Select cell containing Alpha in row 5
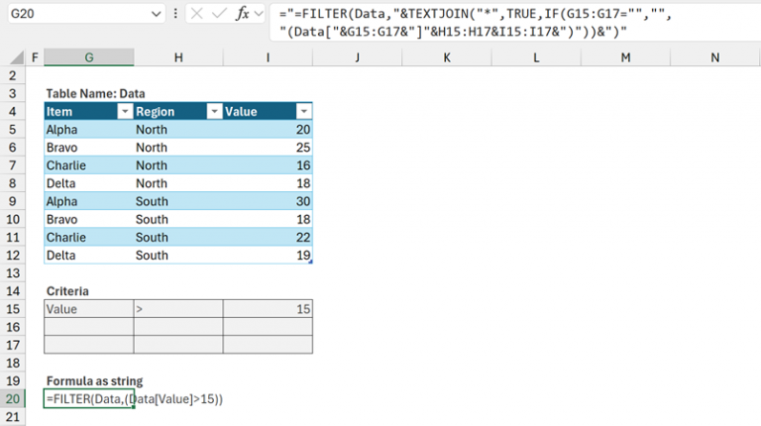Image resolution: width=761 pixels, height=426 pixels. click(x=88, y=130)
